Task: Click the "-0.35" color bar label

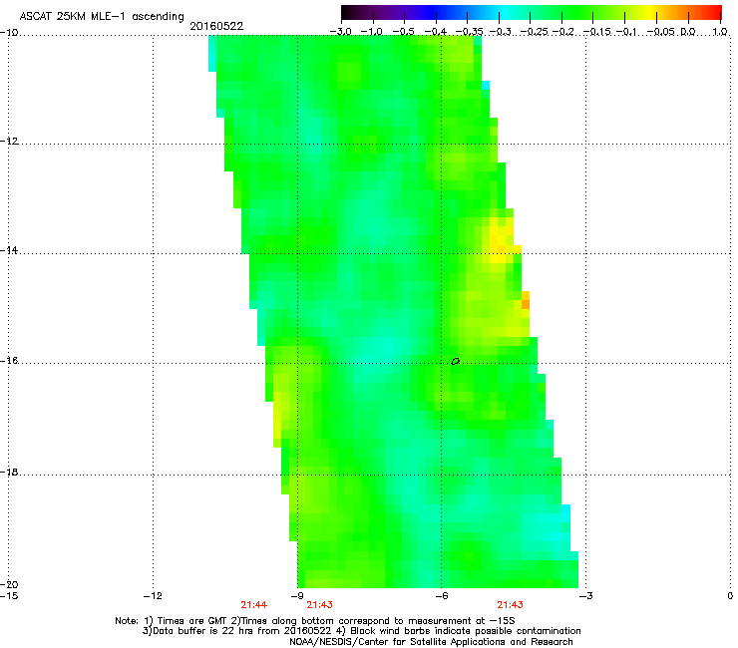Action: pyautogui.click(x=469, y=32)
